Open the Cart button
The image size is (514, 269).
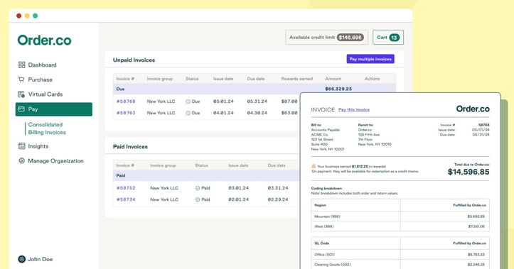pyautogui.click(x=388, y=38)
